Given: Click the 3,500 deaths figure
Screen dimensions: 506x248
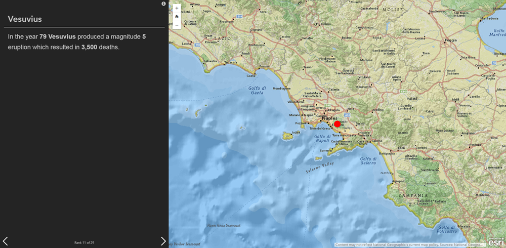Looking at the screenshot, I should 89,47.
